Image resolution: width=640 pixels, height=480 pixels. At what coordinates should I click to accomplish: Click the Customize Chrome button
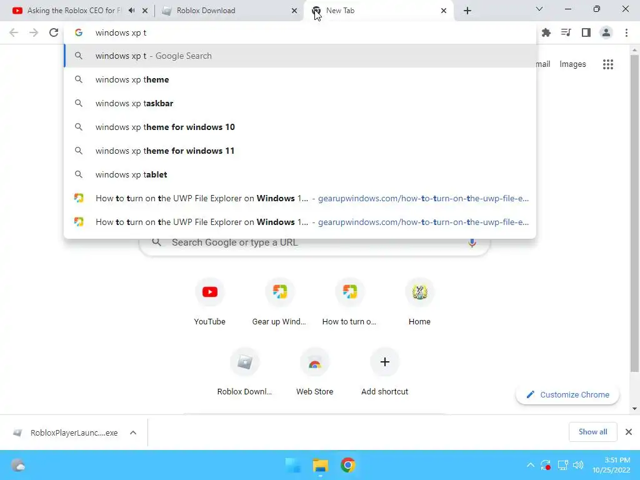pyautogui.click(x=567, y=395)
